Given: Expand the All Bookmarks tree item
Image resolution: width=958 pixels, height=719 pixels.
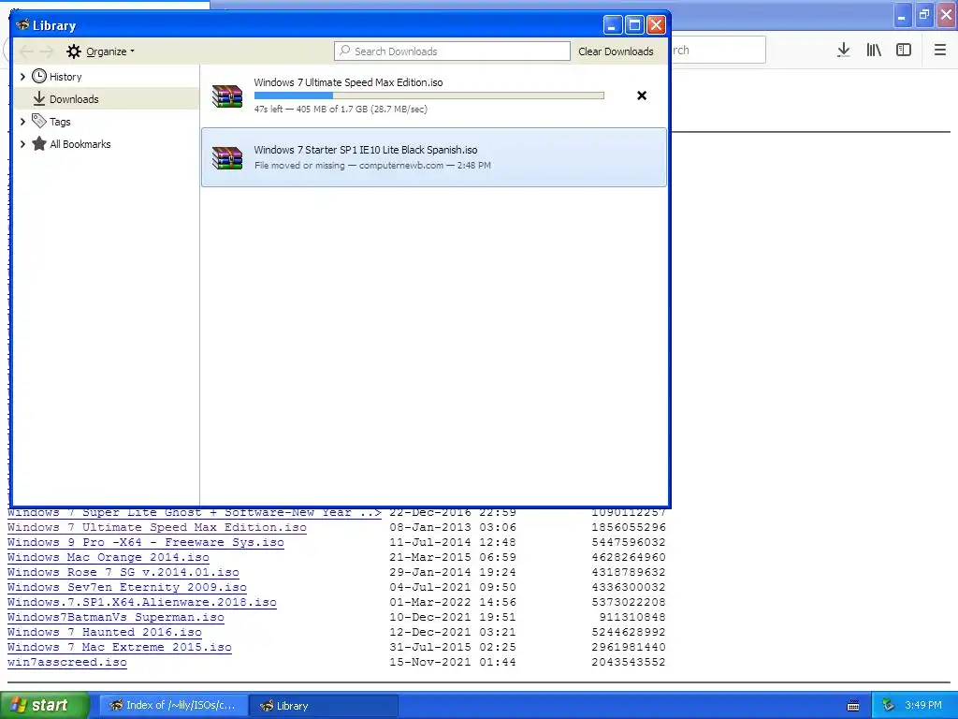Looking at the screenshot, I should [22, 144].
